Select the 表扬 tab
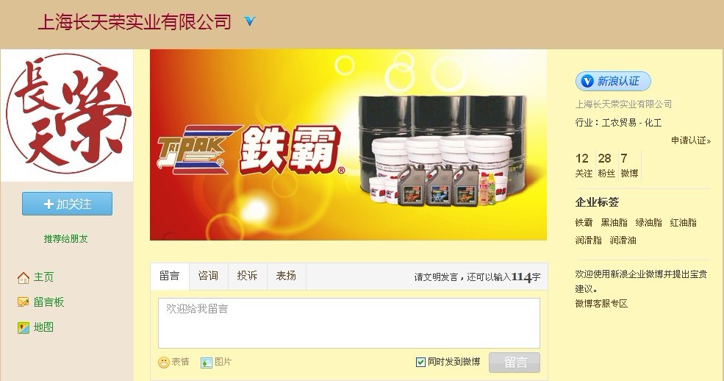 click(286, 276)
